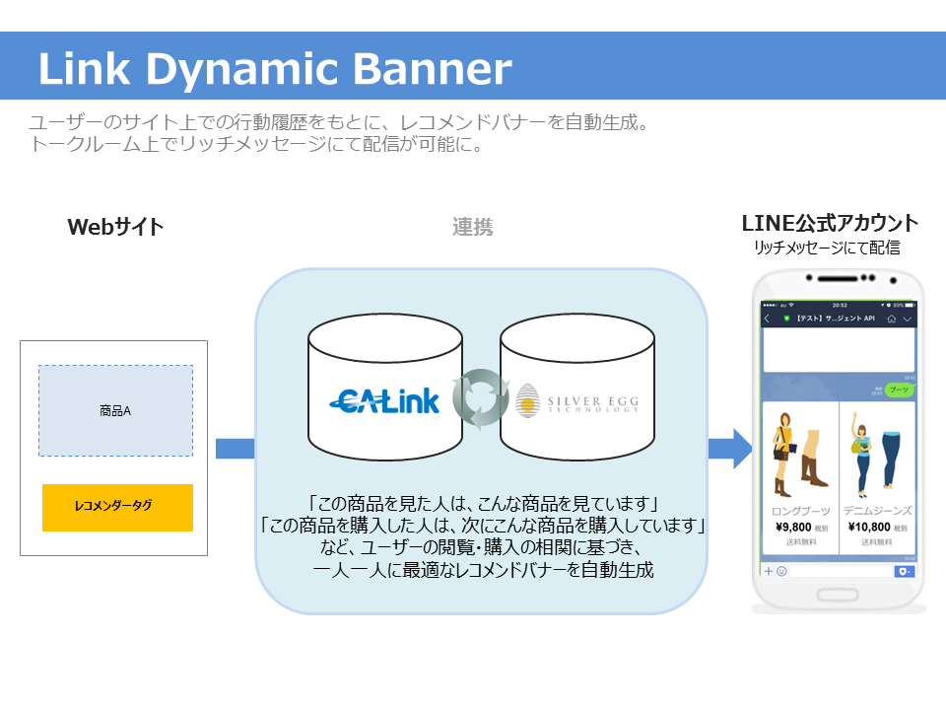
Task: Click the 一人一人に最適なレコメンドバナーを自動生成 line
Action: (x=483, y=569)
